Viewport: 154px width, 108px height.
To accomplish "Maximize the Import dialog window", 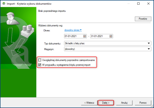I will pos(138,4).
